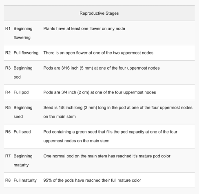Viewport: 199px width, 194px height.
Task: Select the Beginning seed stage name
Action: coord(23,112)
